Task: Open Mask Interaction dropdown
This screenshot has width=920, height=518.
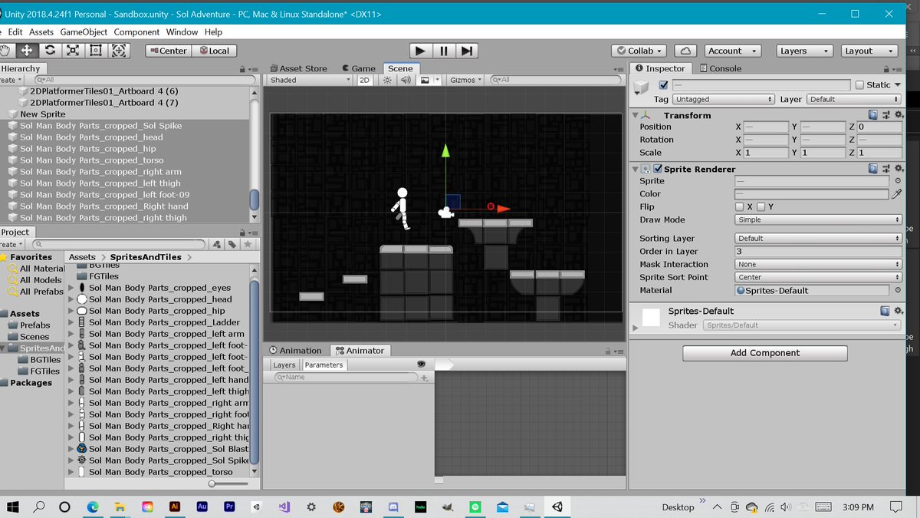Action: [x=818, y=265]
